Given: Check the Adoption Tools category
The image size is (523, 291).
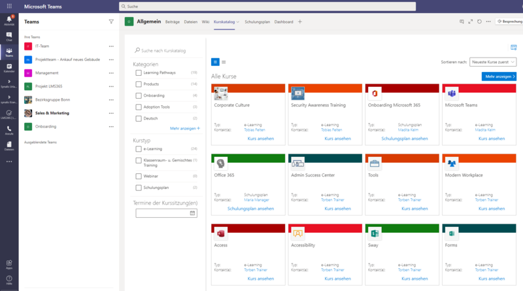Looking at the screenshot, I should [x=139, y=107].
